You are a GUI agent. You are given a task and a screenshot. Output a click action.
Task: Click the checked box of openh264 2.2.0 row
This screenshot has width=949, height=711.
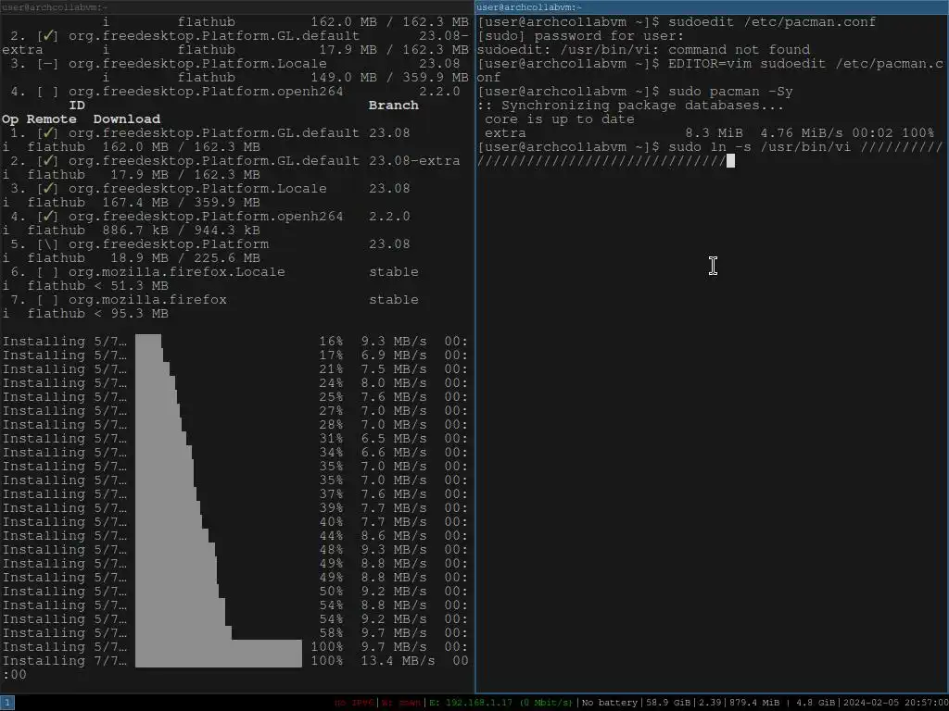(47, 217)
